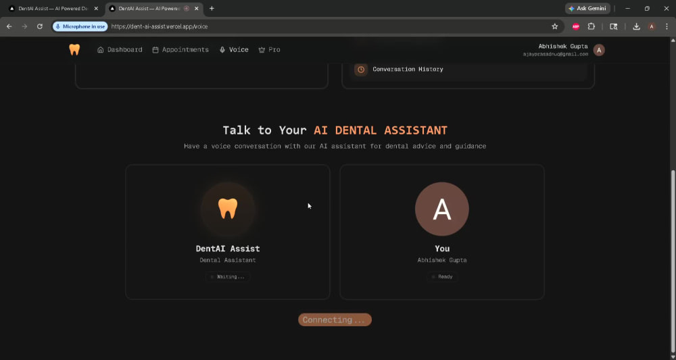Click the Waiting... status badge
This screenshot has width=676, height=360.
point(228,277)
